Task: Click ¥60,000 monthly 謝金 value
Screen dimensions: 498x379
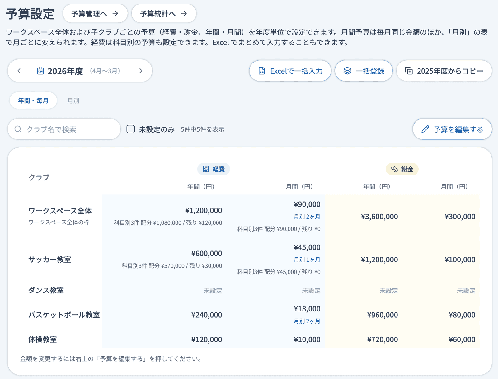Action: 462,339
